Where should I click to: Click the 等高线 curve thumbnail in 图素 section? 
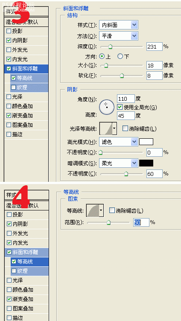(x=93, y=210)
